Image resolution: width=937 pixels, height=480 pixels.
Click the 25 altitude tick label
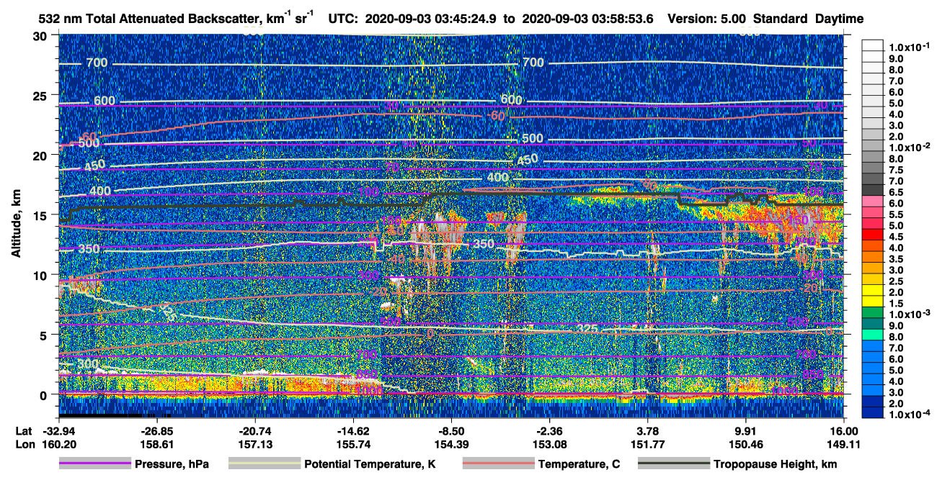click(x=42, y=95)
